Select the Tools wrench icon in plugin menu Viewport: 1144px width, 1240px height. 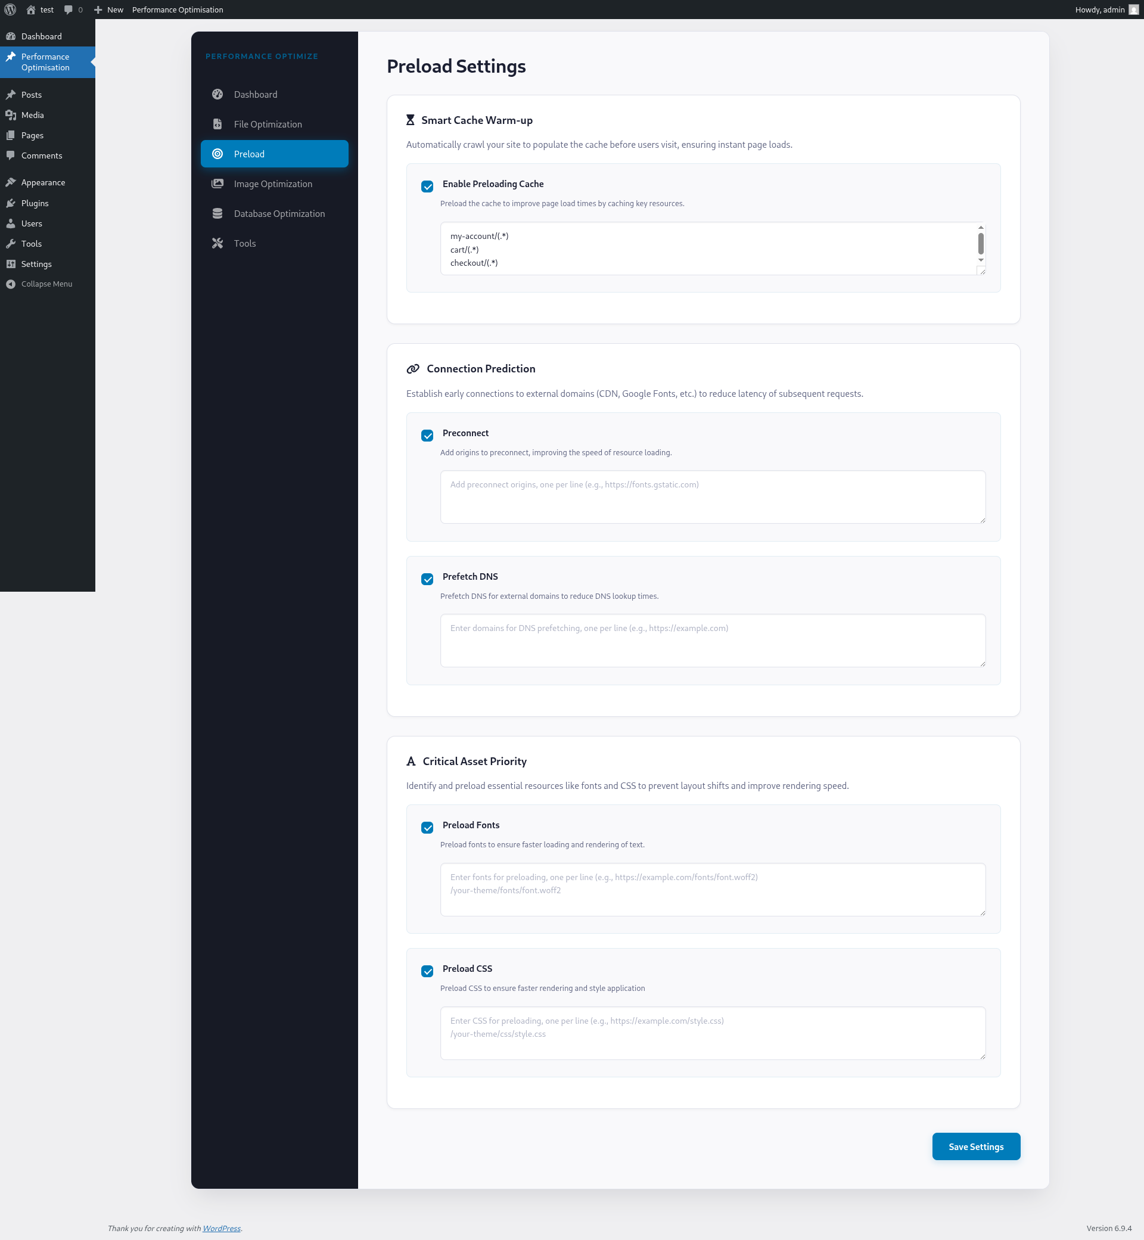tap(218, 243)
